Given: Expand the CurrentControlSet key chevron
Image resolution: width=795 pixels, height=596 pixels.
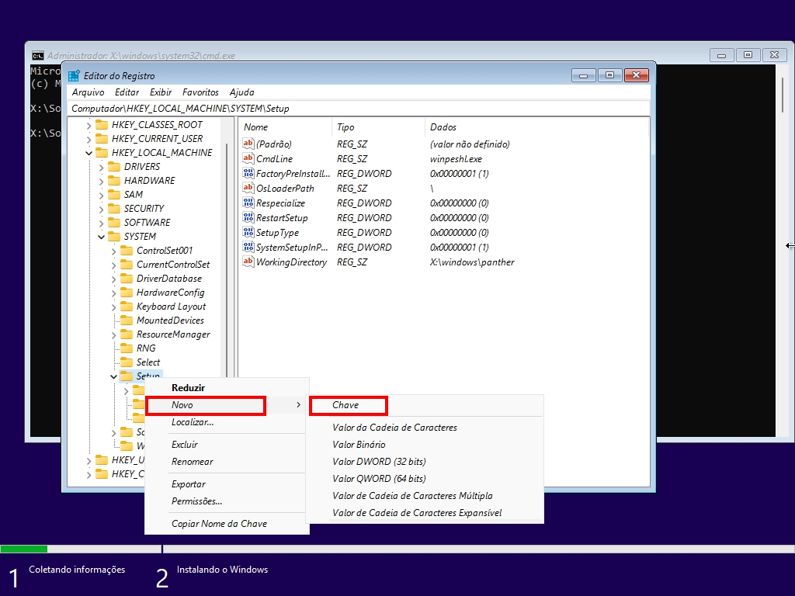Looking at the screenshot, I should [113, 265].
